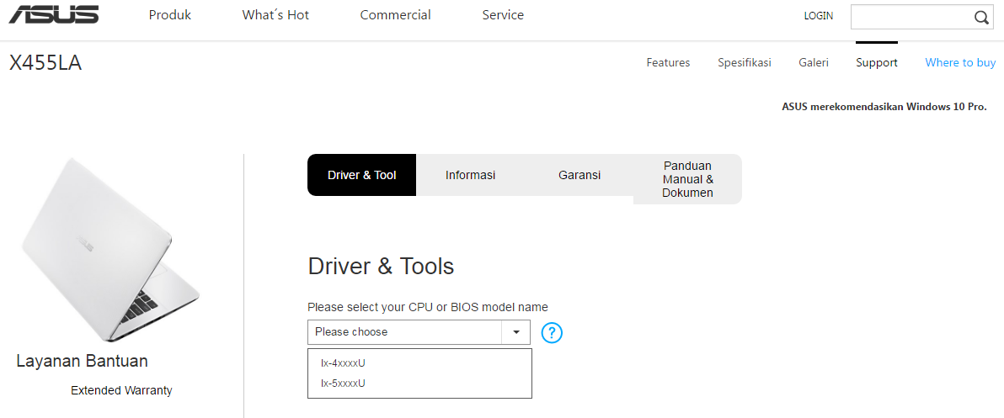Select the Ix-5xxxxU option
1004x418 pixels.
[x=344, y=384]
